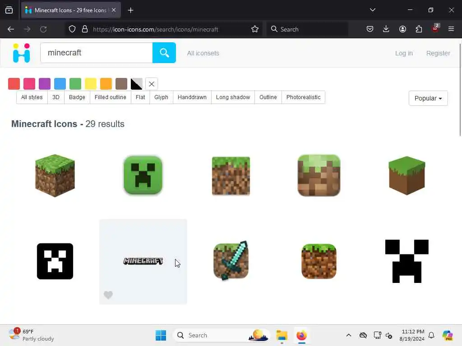Click the blue search magnifier button
This screenshot has height=346, width=462.
pos(164,53)
